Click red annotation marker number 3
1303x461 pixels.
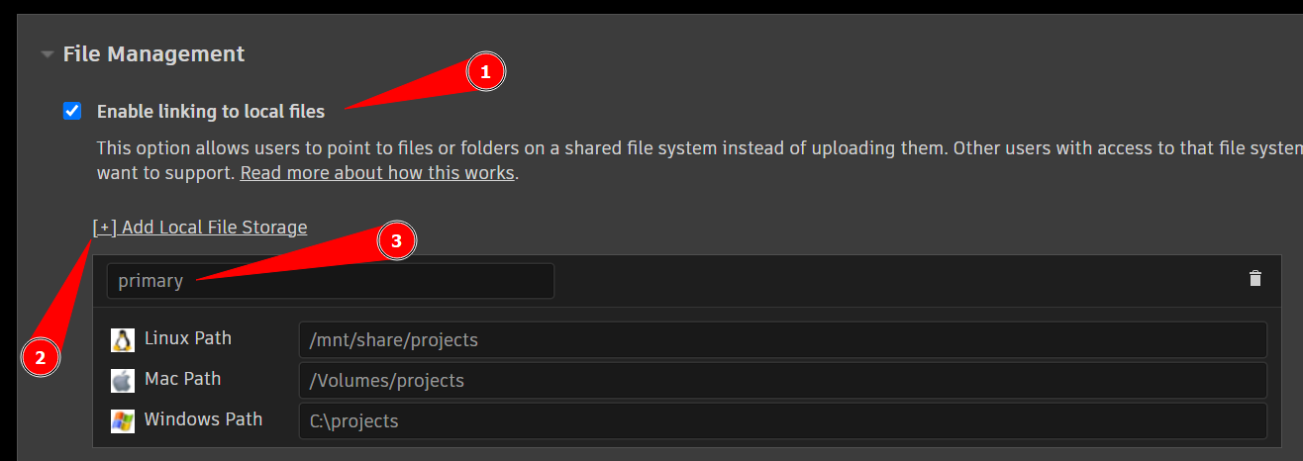click(x=397, y=240)
